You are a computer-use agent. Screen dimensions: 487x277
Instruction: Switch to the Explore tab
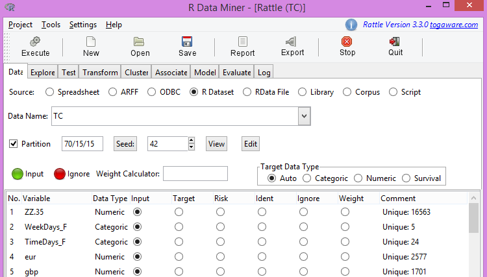coord(43,72)
